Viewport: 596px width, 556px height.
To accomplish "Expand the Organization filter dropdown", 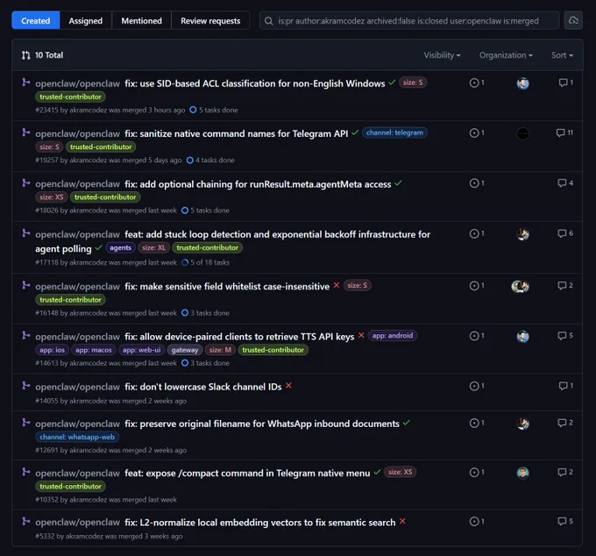I will click(506, 55).
